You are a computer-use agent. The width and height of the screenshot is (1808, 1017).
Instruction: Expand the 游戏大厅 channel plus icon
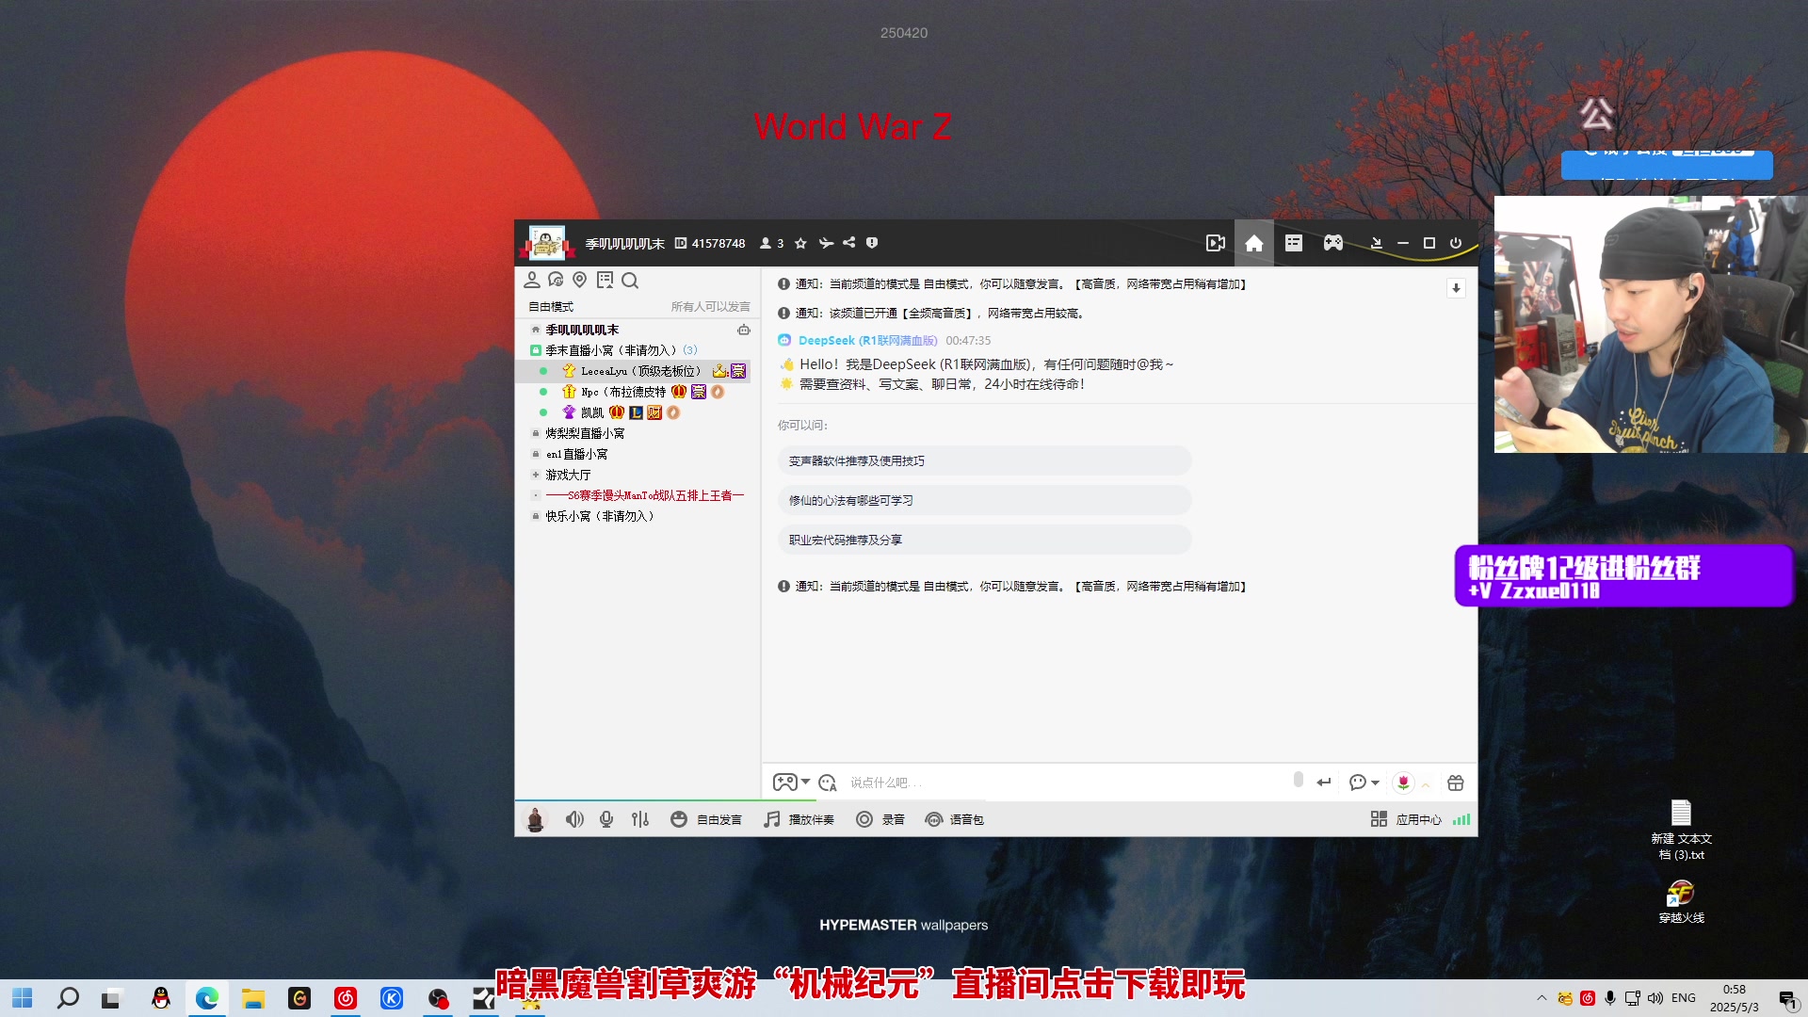(535, 475)
